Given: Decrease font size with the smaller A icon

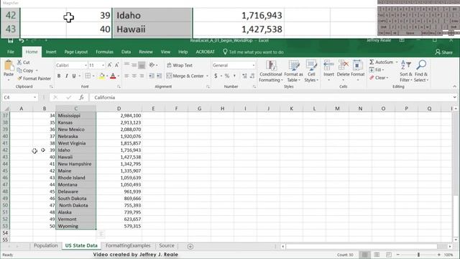Looking at the screenshot, I should click(116, 65).
